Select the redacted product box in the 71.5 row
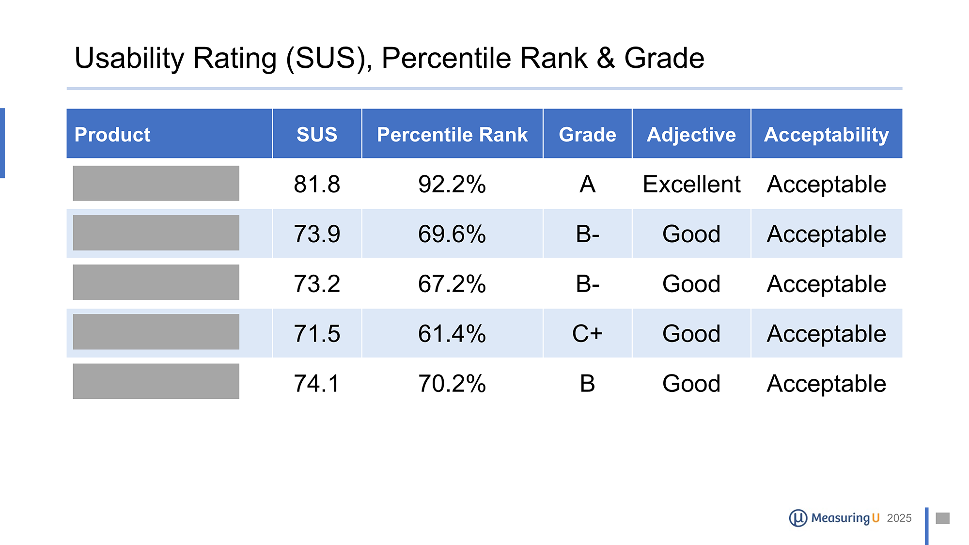Viewport: 969px width, 545px height. (156, 332)
